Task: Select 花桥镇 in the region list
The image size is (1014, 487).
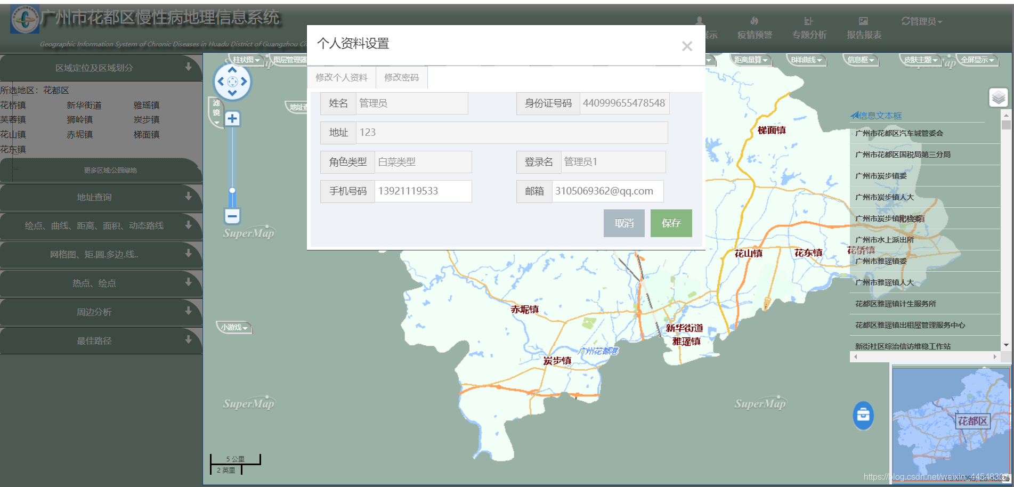Action: point(13,105)
